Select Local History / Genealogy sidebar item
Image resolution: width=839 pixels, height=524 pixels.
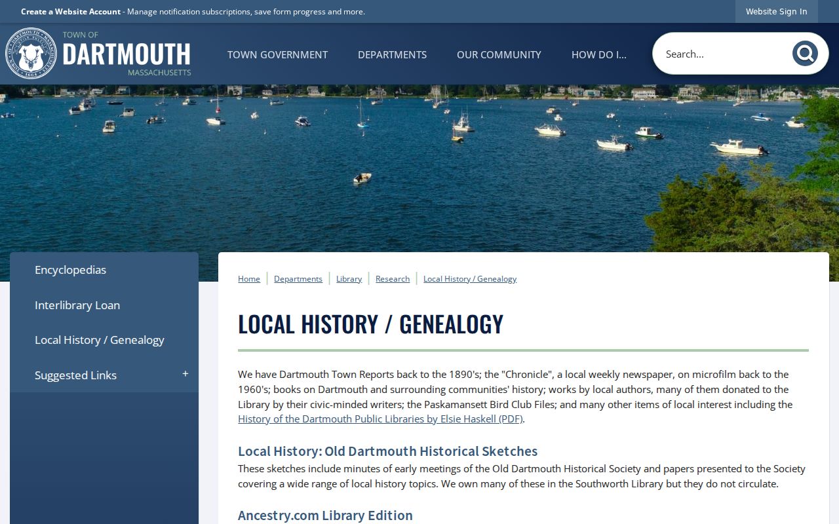click(104, 340)
